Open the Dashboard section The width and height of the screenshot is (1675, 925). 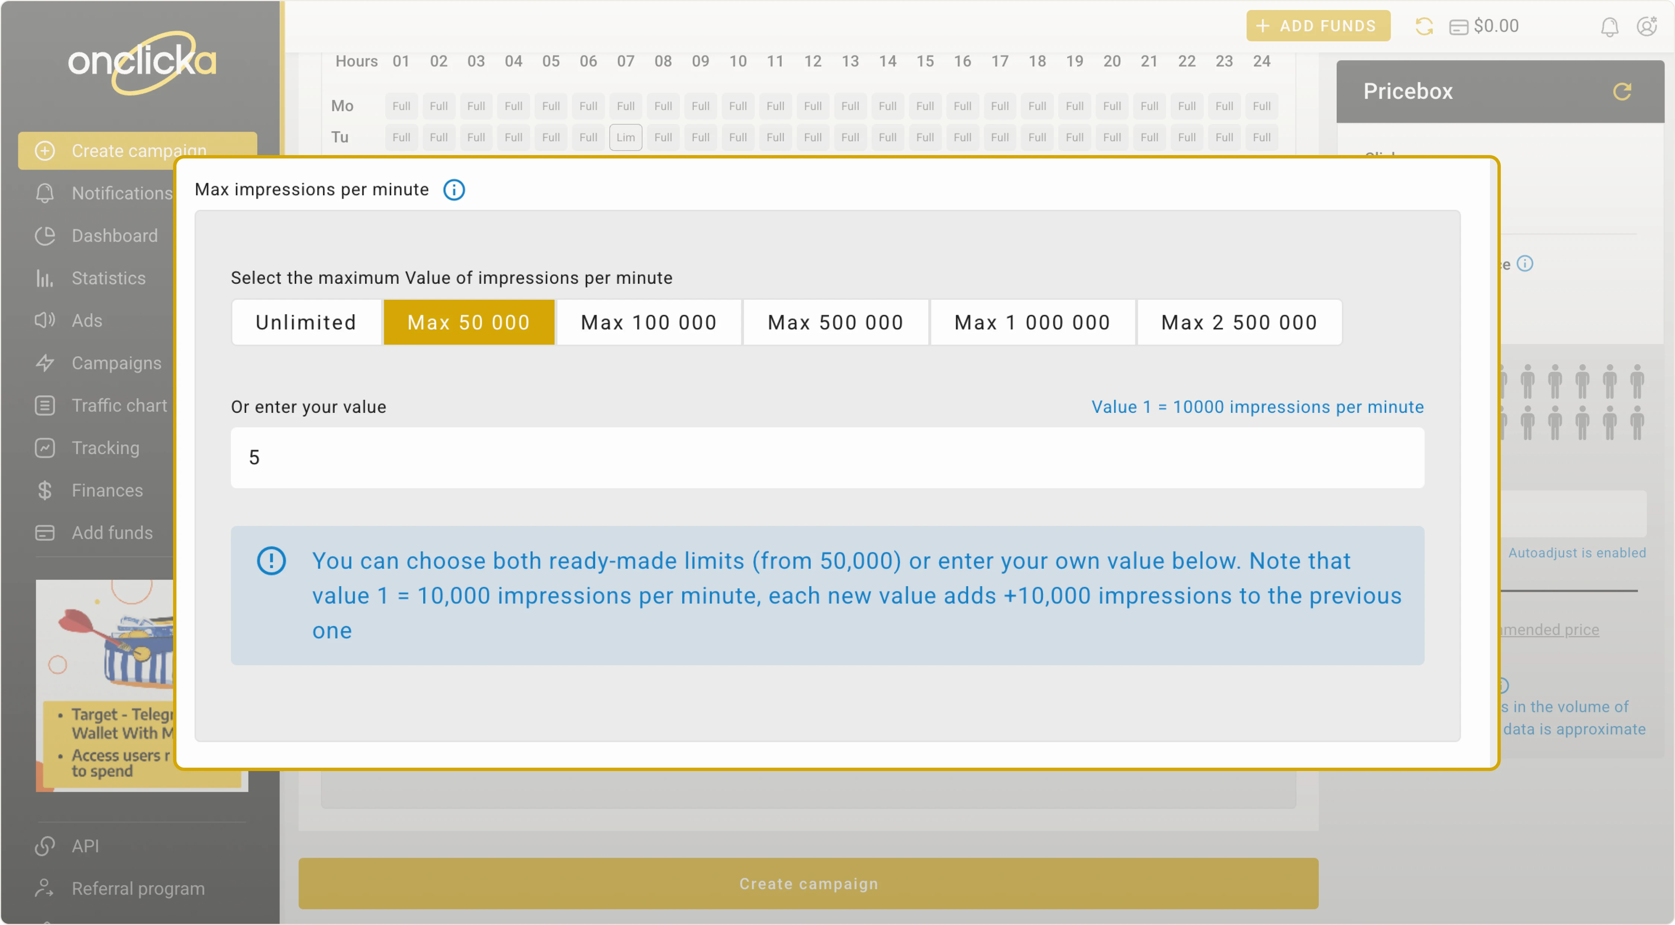44,235
